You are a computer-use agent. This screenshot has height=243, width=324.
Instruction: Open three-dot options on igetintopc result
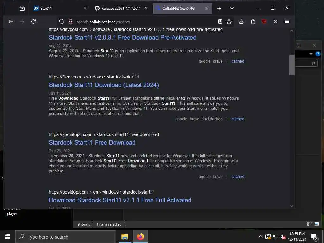point(227,177)
